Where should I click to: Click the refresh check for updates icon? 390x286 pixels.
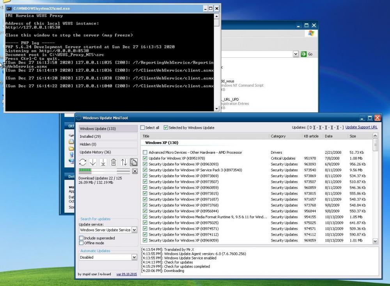(83, 162)
